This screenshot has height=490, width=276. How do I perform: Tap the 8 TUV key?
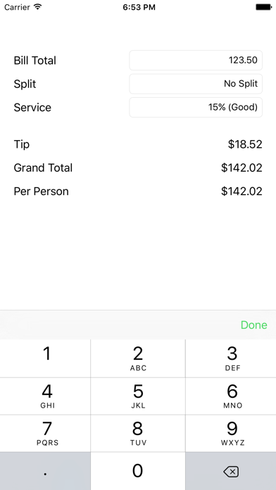click(x=138, y=433)
